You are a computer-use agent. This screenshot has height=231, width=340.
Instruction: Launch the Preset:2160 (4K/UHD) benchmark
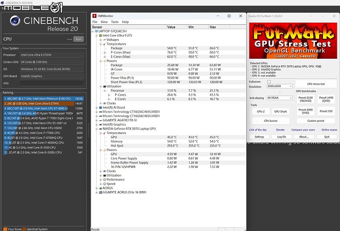306,99
